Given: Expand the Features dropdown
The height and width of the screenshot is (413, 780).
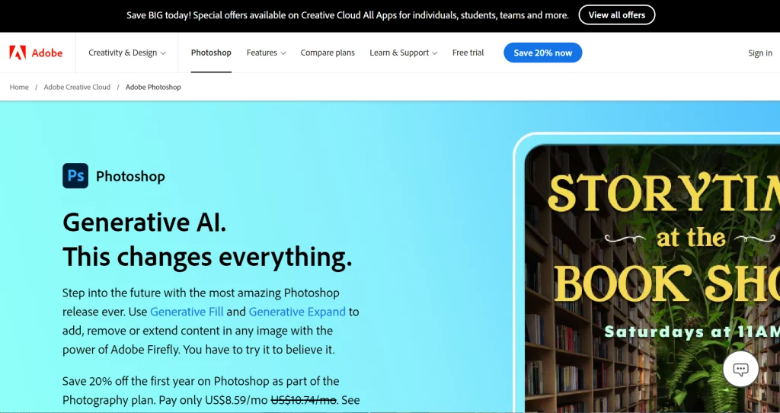Looking at the screenshot, I should [x=266, y=53].
